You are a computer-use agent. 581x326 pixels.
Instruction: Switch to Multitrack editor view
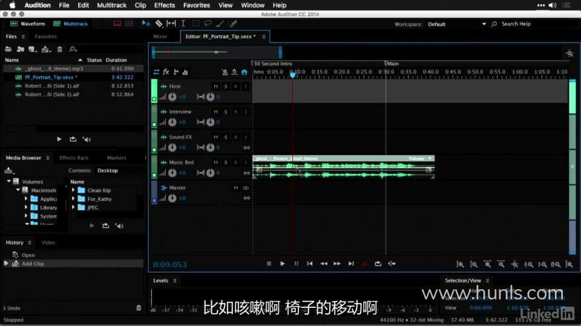point(70,24)
